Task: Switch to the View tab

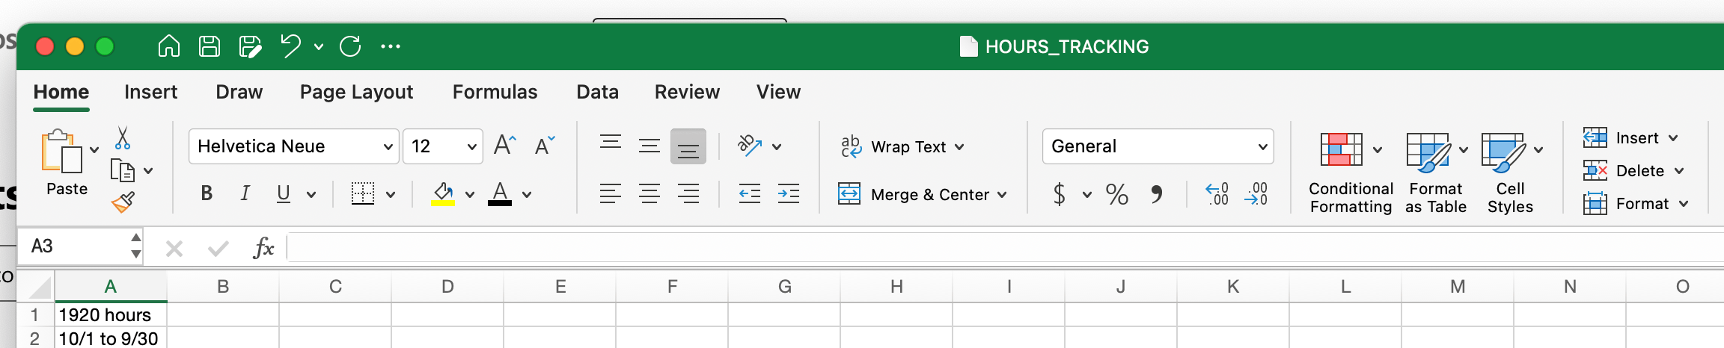Action: pos(778,92)
